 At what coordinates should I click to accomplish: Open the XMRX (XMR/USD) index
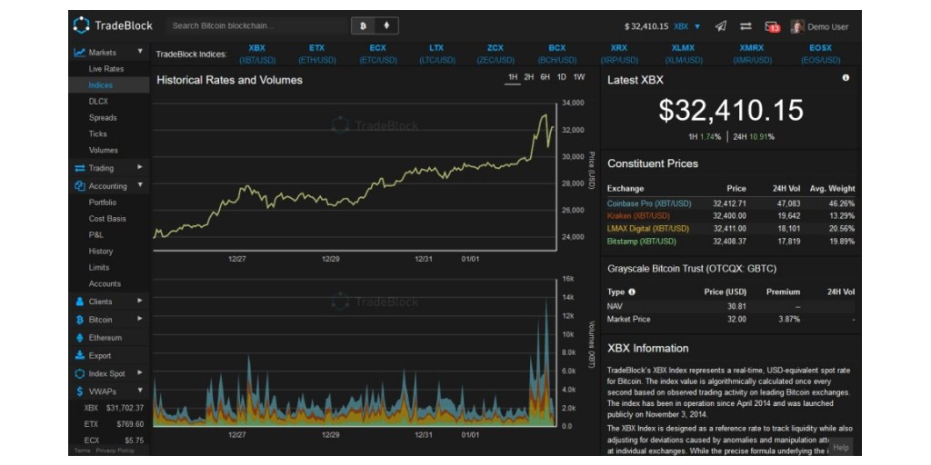[752, 54]
